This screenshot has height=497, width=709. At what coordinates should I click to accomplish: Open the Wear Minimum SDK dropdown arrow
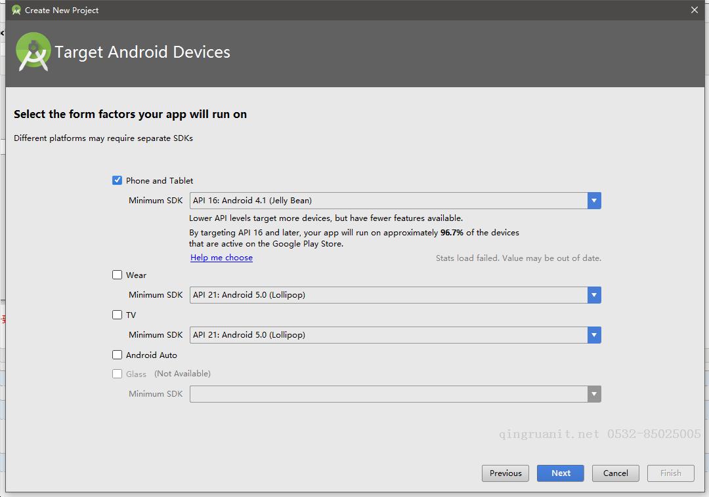click(x=594, y=295)
